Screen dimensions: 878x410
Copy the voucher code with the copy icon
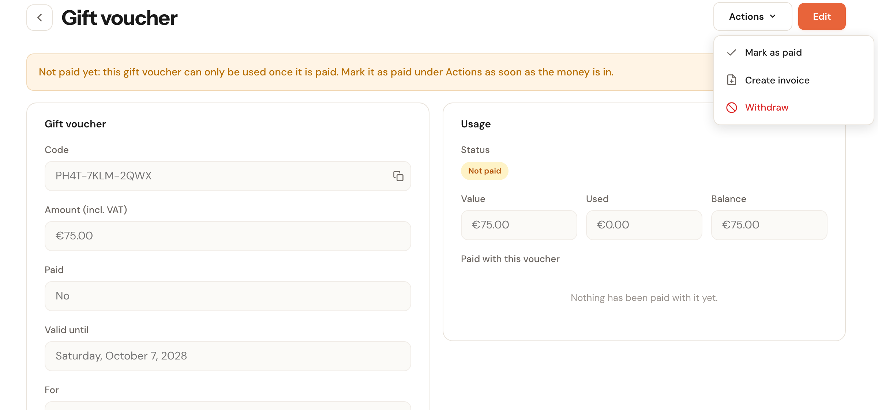[x=398, y=176]
